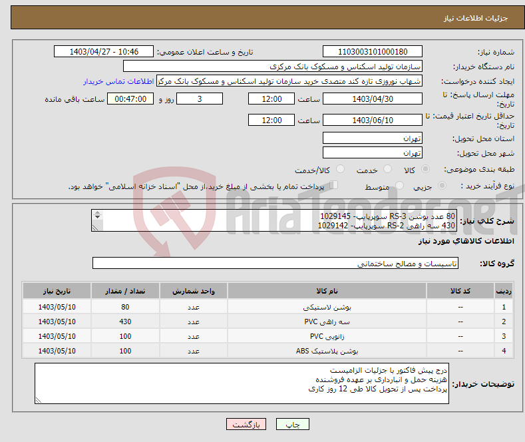Click price validity time 12:00 field
Viewport: 525px width, 442px height.
[271, 120]
